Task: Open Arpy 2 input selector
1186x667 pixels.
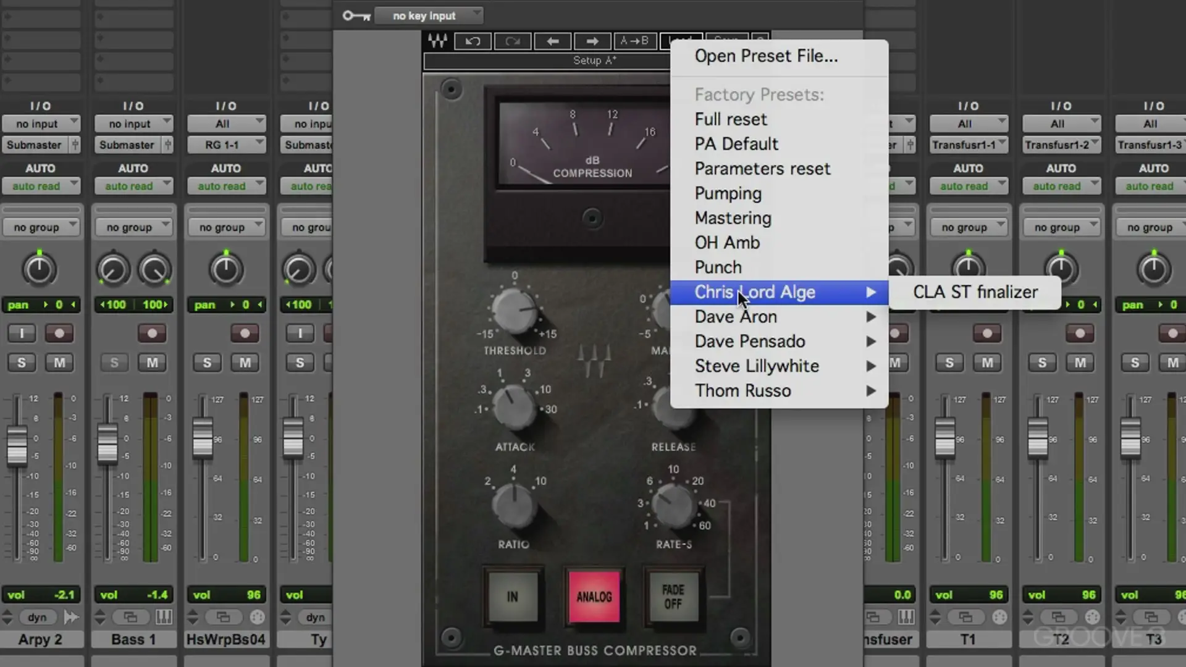Action: (41, 124)
